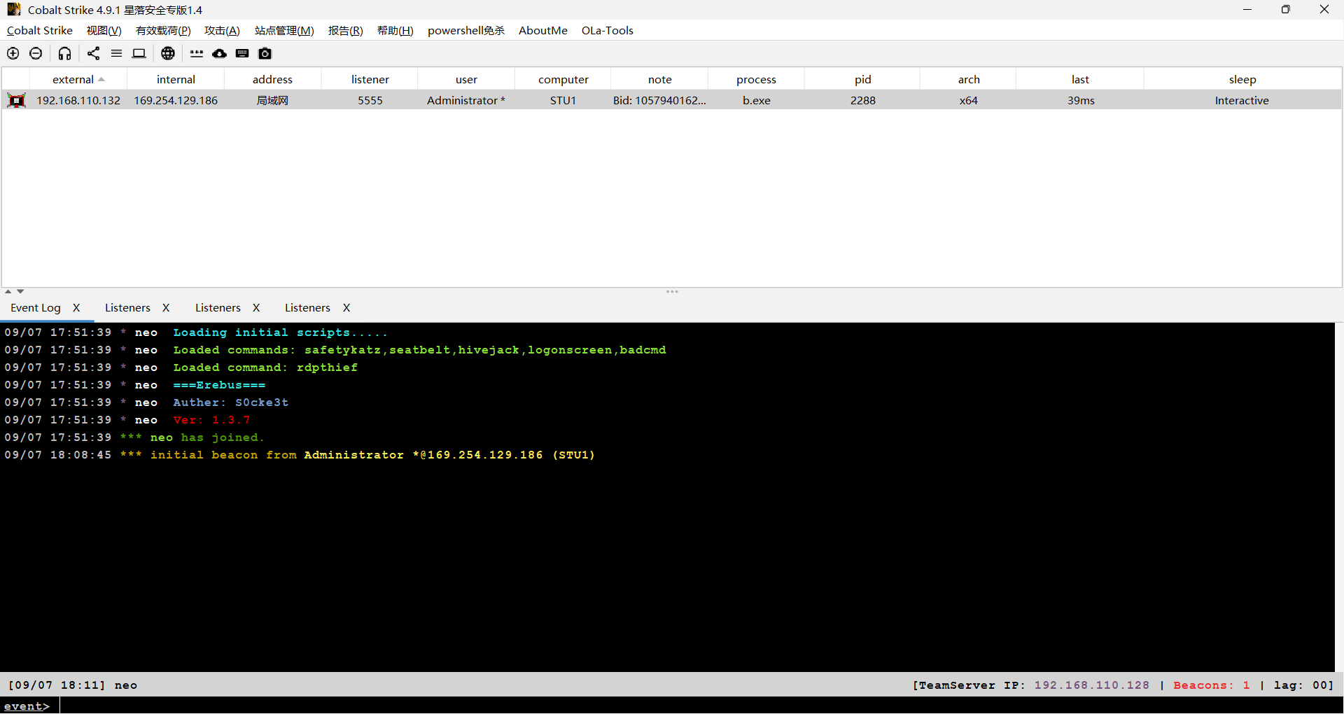This screenshot has height=714, width=1344.
Task: Sort sessions by user column header
Action: 466,79
